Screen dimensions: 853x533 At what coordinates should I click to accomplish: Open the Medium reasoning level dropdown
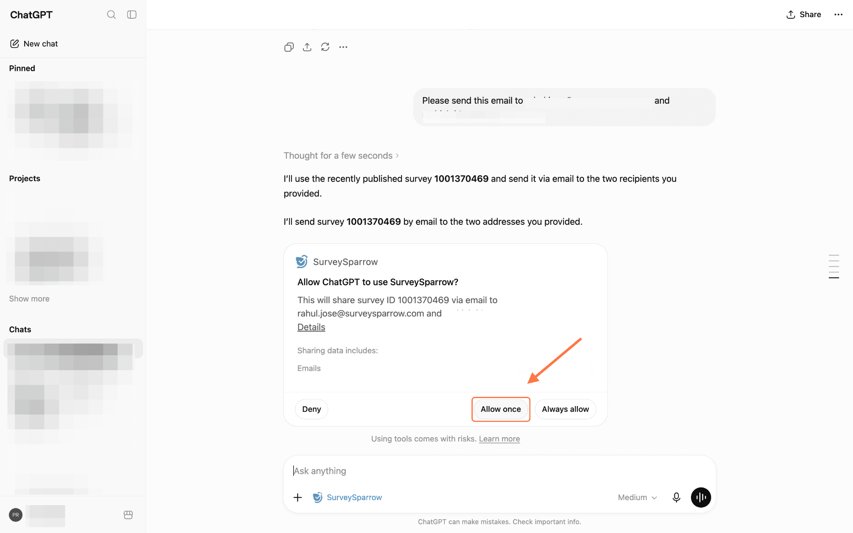637,498
